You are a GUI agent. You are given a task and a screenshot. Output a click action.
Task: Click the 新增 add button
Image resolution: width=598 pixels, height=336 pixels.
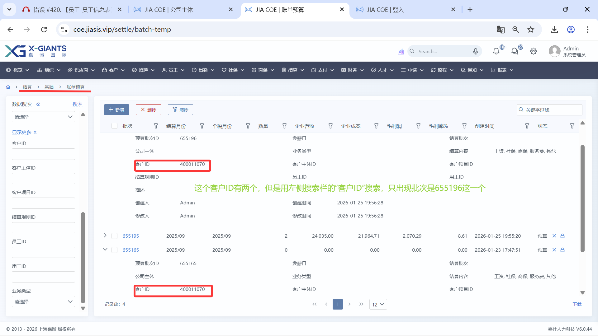point(116,110)
